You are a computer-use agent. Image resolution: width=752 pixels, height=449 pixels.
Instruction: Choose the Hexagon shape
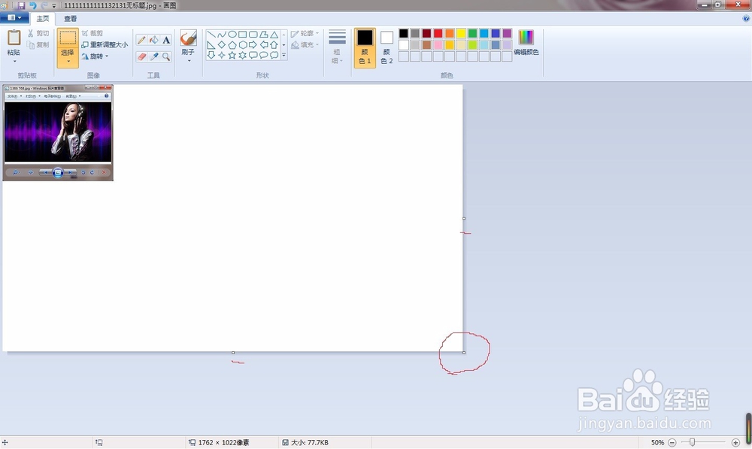(x=243, y=45)
